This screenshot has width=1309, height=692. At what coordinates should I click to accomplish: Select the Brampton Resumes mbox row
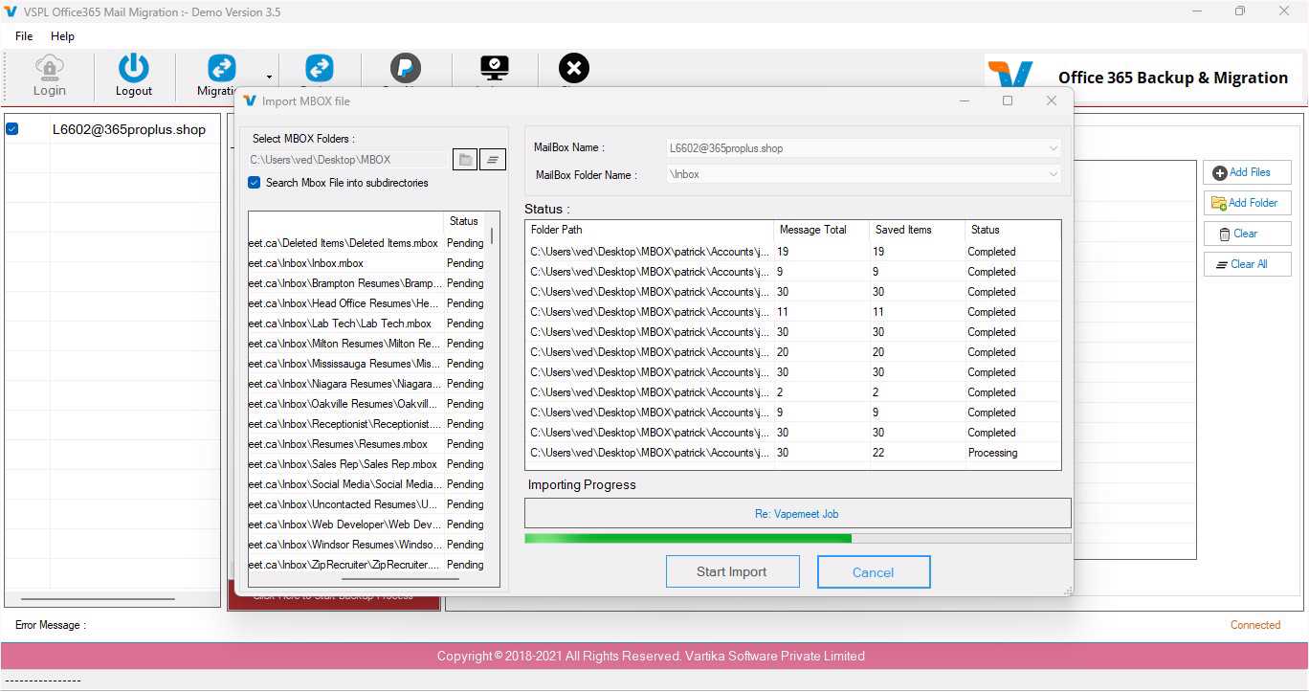(x=367, y=283)
